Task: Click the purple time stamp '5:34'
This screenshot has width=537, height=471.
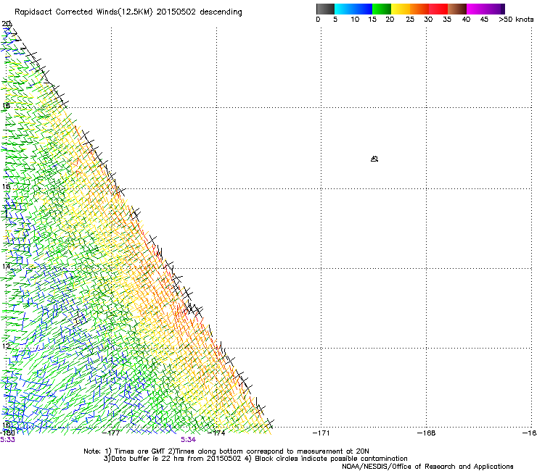Action: (189, 440)
